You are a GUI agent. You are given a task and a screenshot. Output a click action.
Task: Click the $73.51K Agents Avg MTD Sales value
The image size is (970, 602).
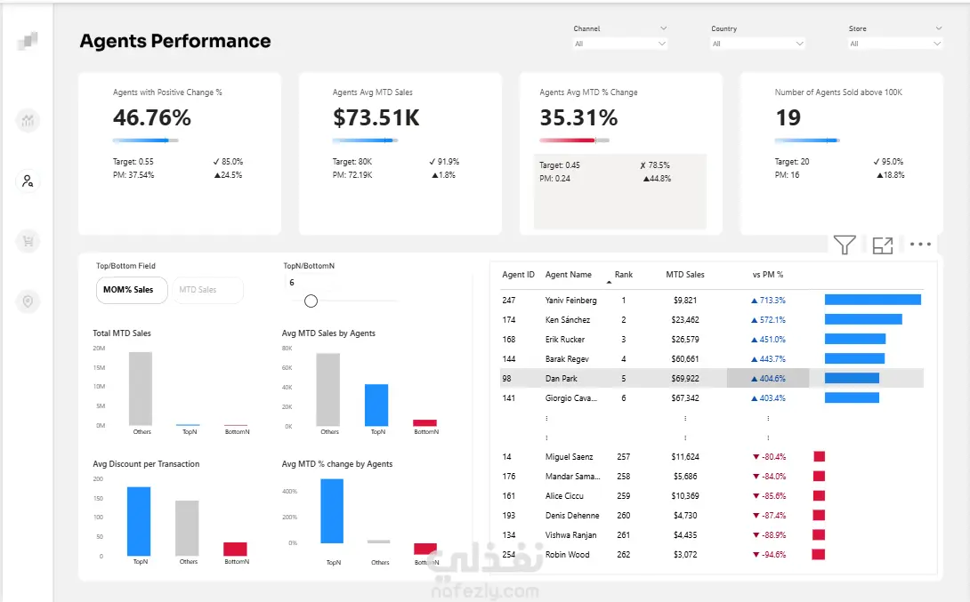[376, 117]
